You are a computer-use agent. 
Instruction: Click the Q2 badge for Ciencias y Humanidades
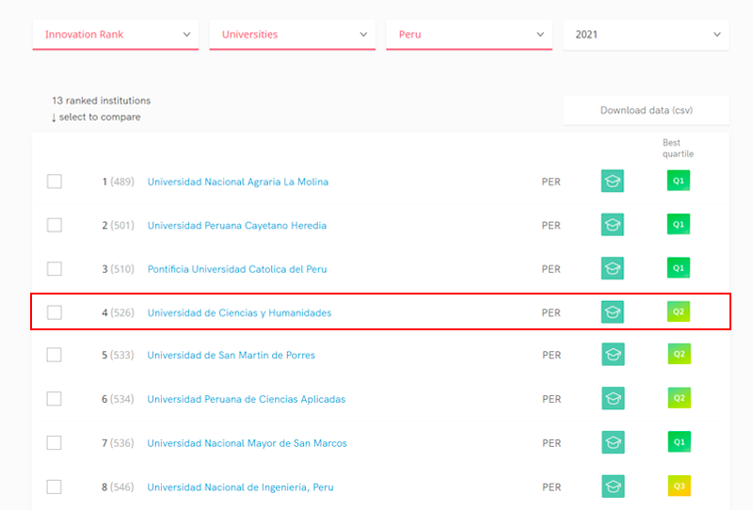[679, 311]
